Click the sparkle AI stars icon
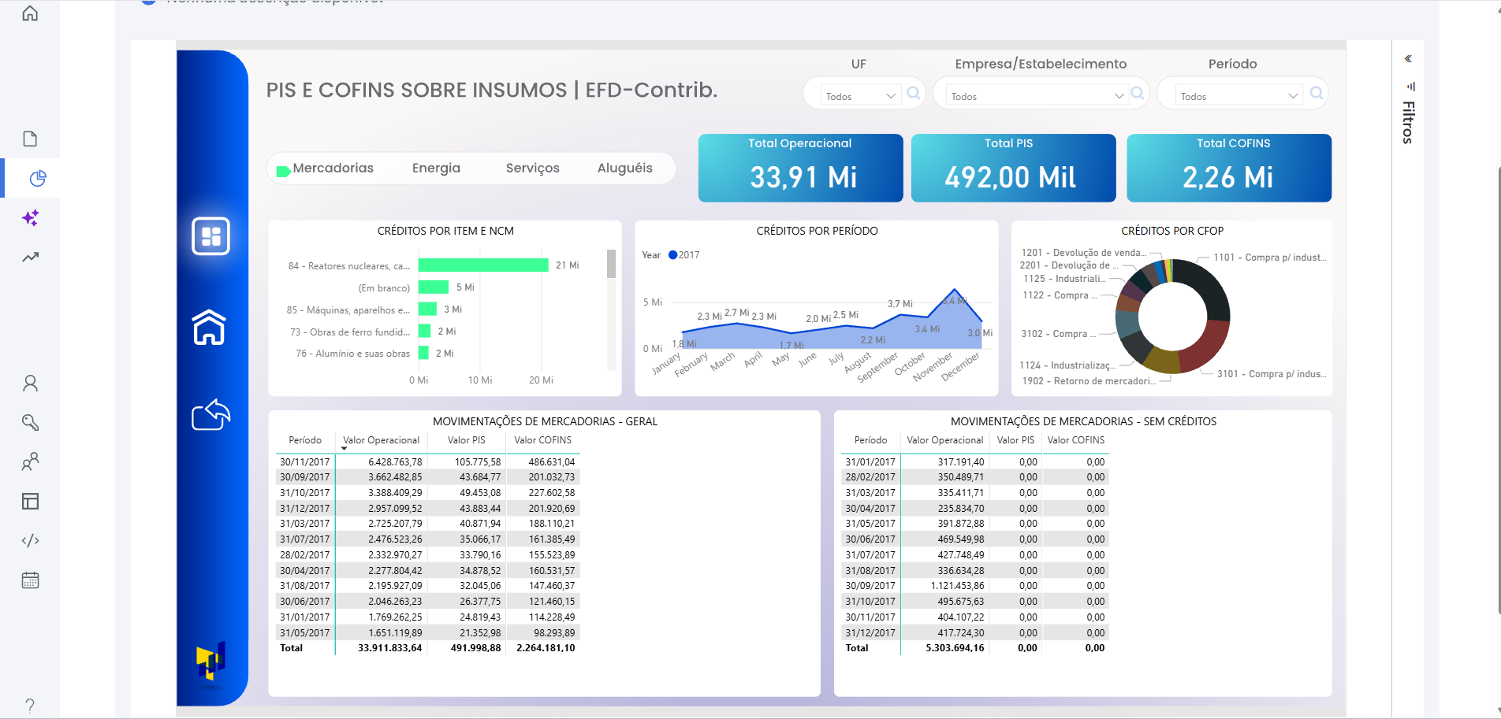The height and width of the screenshot is (719, 1501). pyautogui.click(x=30, y=218)
